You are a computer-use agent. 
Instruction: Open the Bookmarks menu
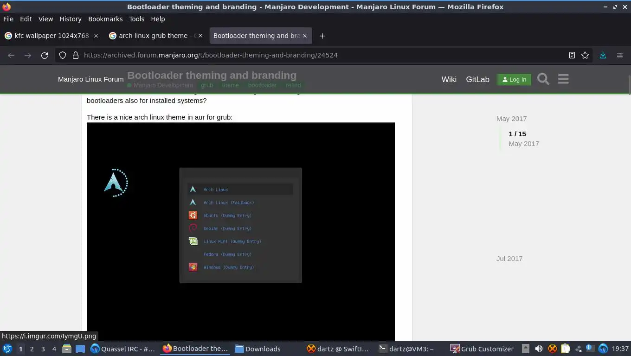[105, 19]
